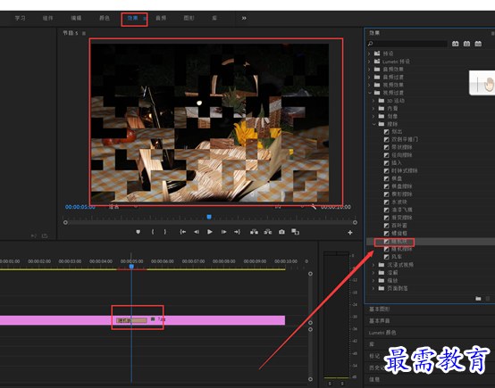This screenshot has width=495, height=388.
Task: Click the Export Frame camera icon
Action: [281, 232]
